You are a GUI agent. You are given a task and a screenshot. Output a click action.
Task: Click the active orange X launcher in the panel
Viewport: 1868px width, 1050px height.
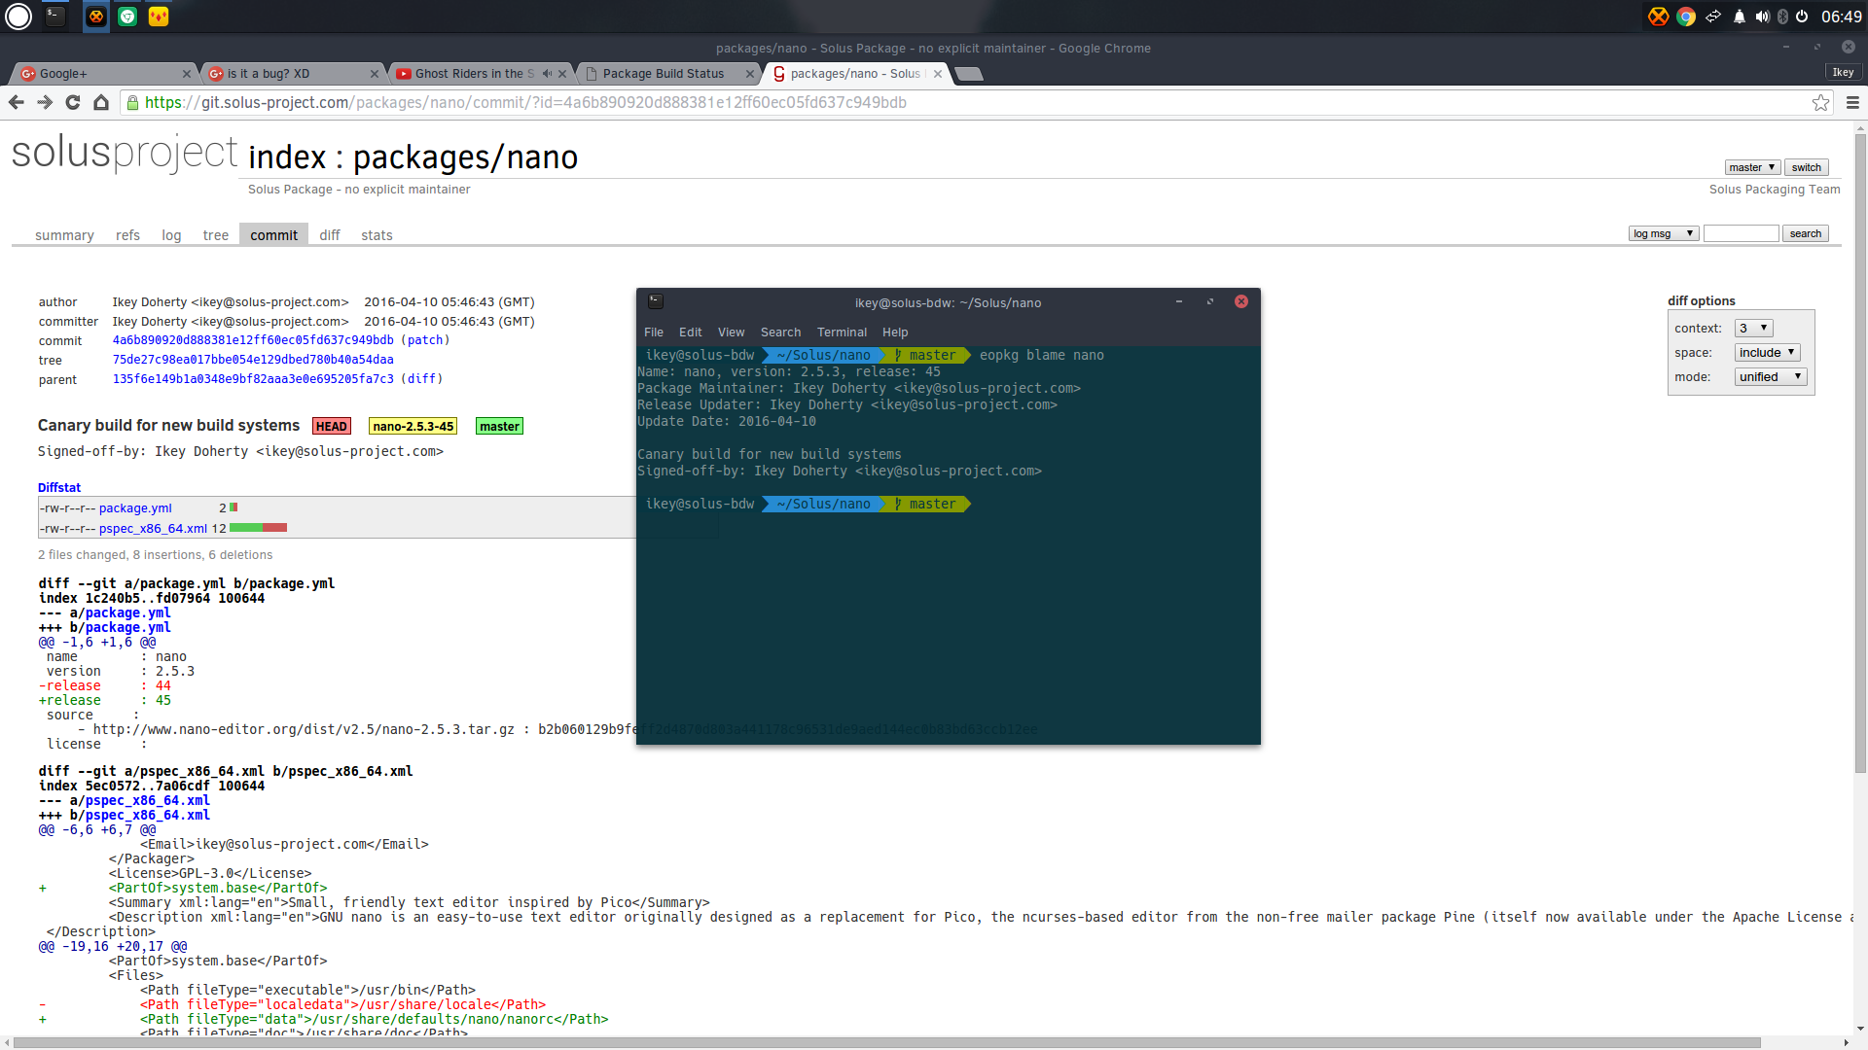[x=96, y=17]
